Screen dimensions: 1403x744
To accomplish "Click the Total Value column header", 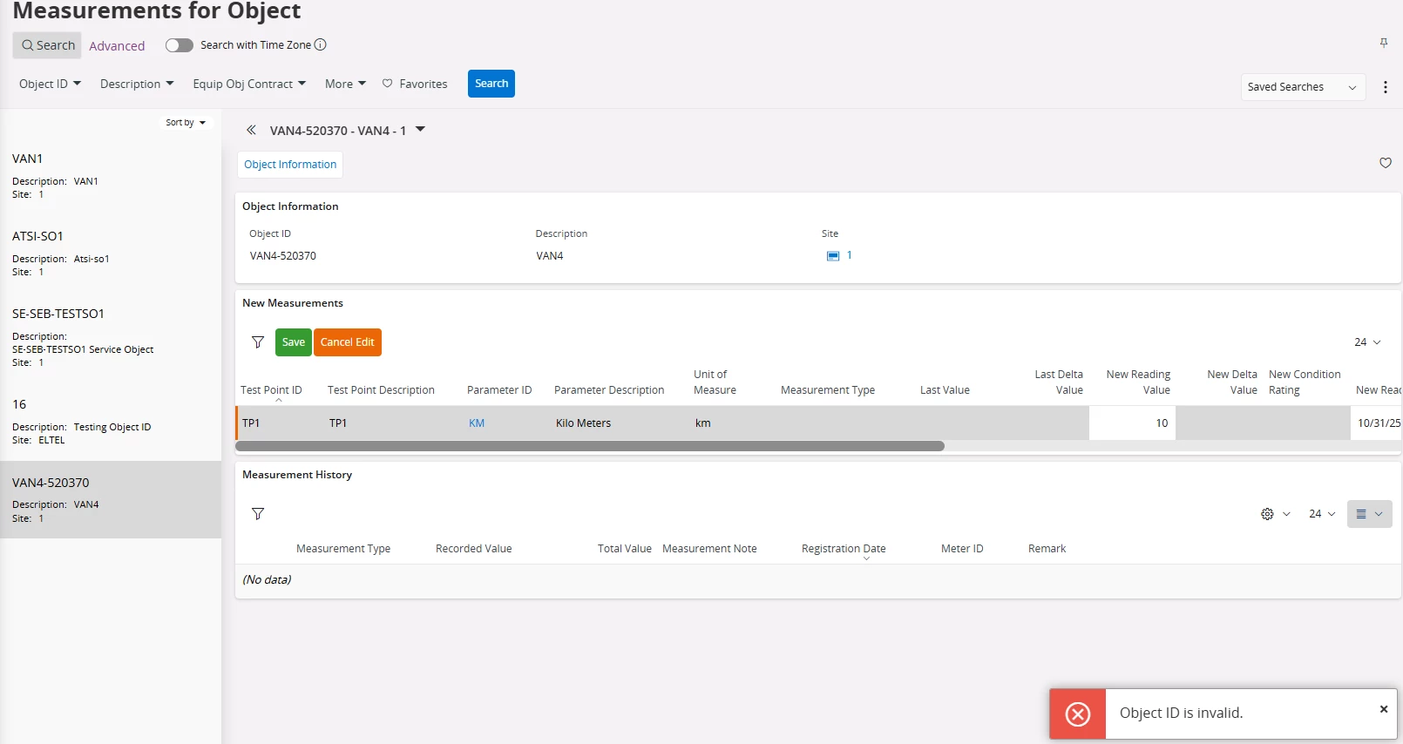I will click(x=624, y=549).
